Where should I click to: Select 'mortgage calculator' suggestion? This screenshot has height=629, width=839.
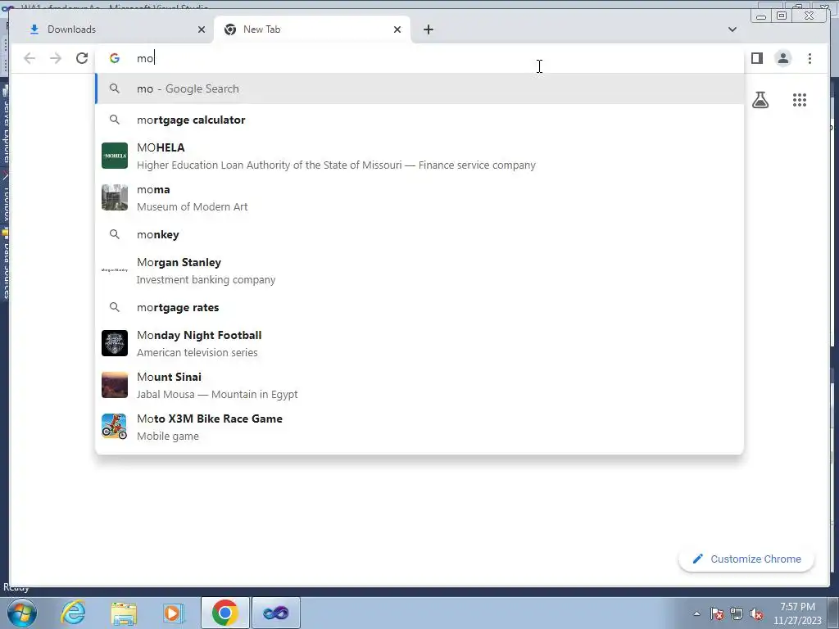(x=419, y=120)
